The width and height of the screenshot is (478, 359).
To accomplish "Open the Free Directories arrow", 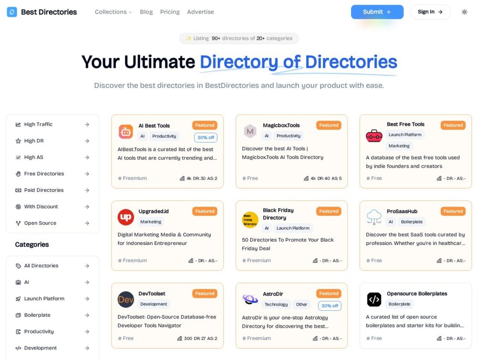I will (87, 174).
